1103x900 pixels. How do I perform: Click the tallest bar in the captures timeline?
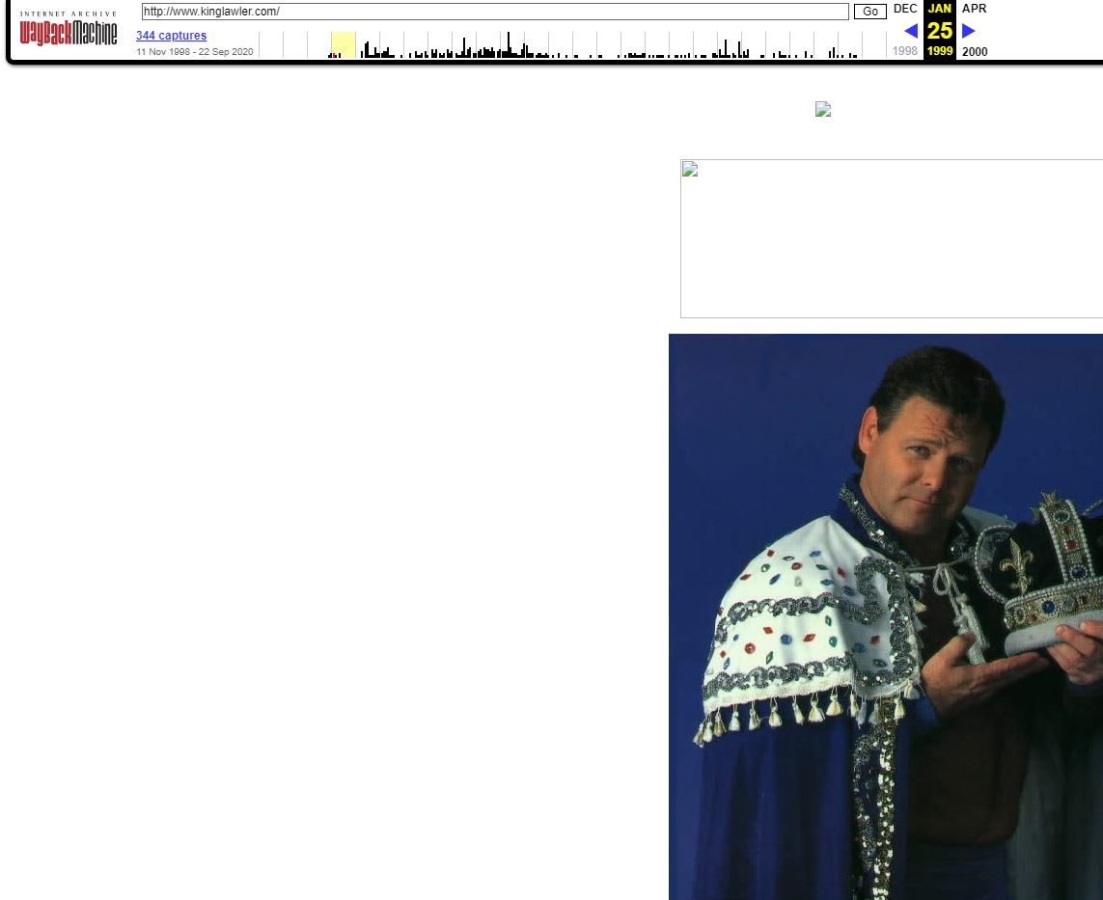[x=509, y=45]
